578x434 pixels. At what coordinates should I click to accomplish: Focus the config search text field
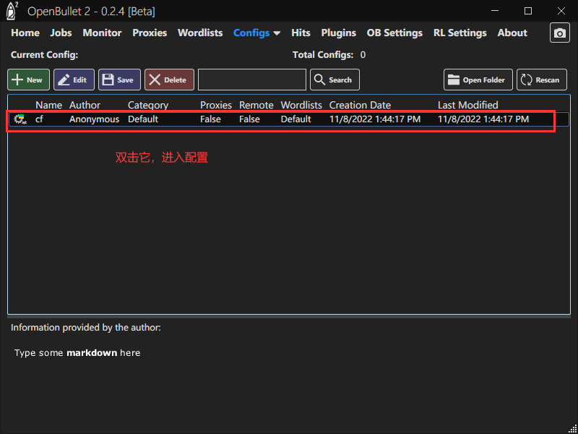252,80
